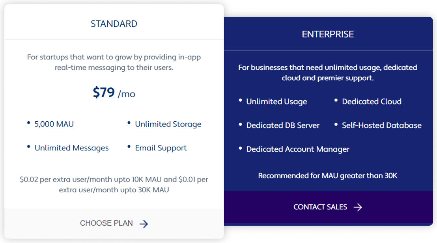Click the 5,000 MAU feature
This screenshot has width=437, height=243.
(54, 124)
